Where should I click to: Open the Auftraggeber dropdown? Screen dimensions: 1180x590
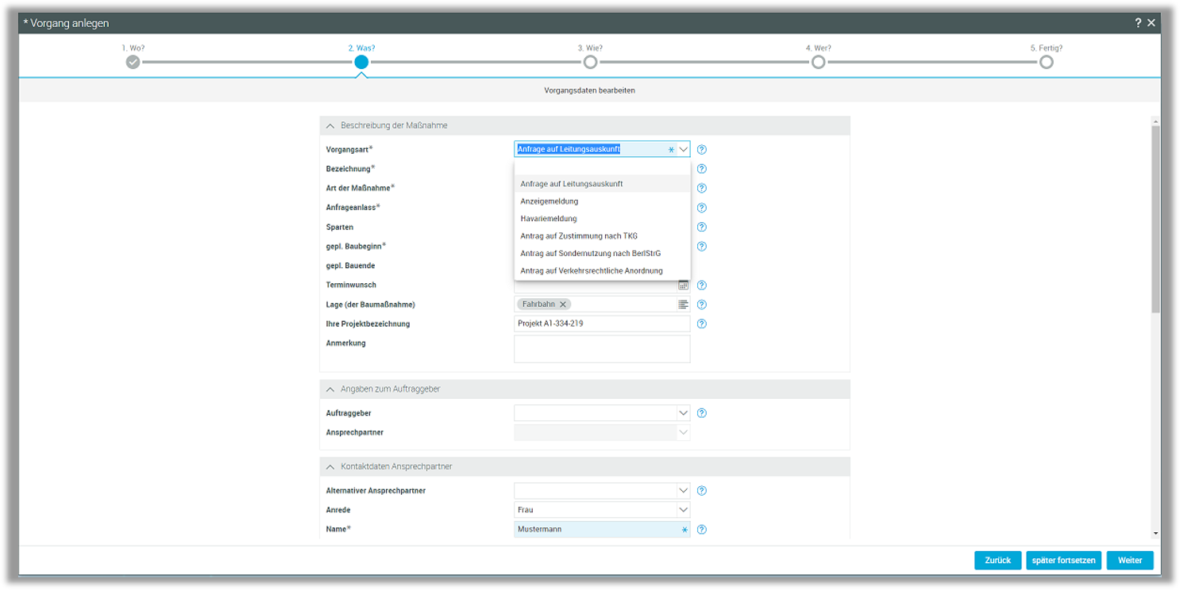pos(683,413)
